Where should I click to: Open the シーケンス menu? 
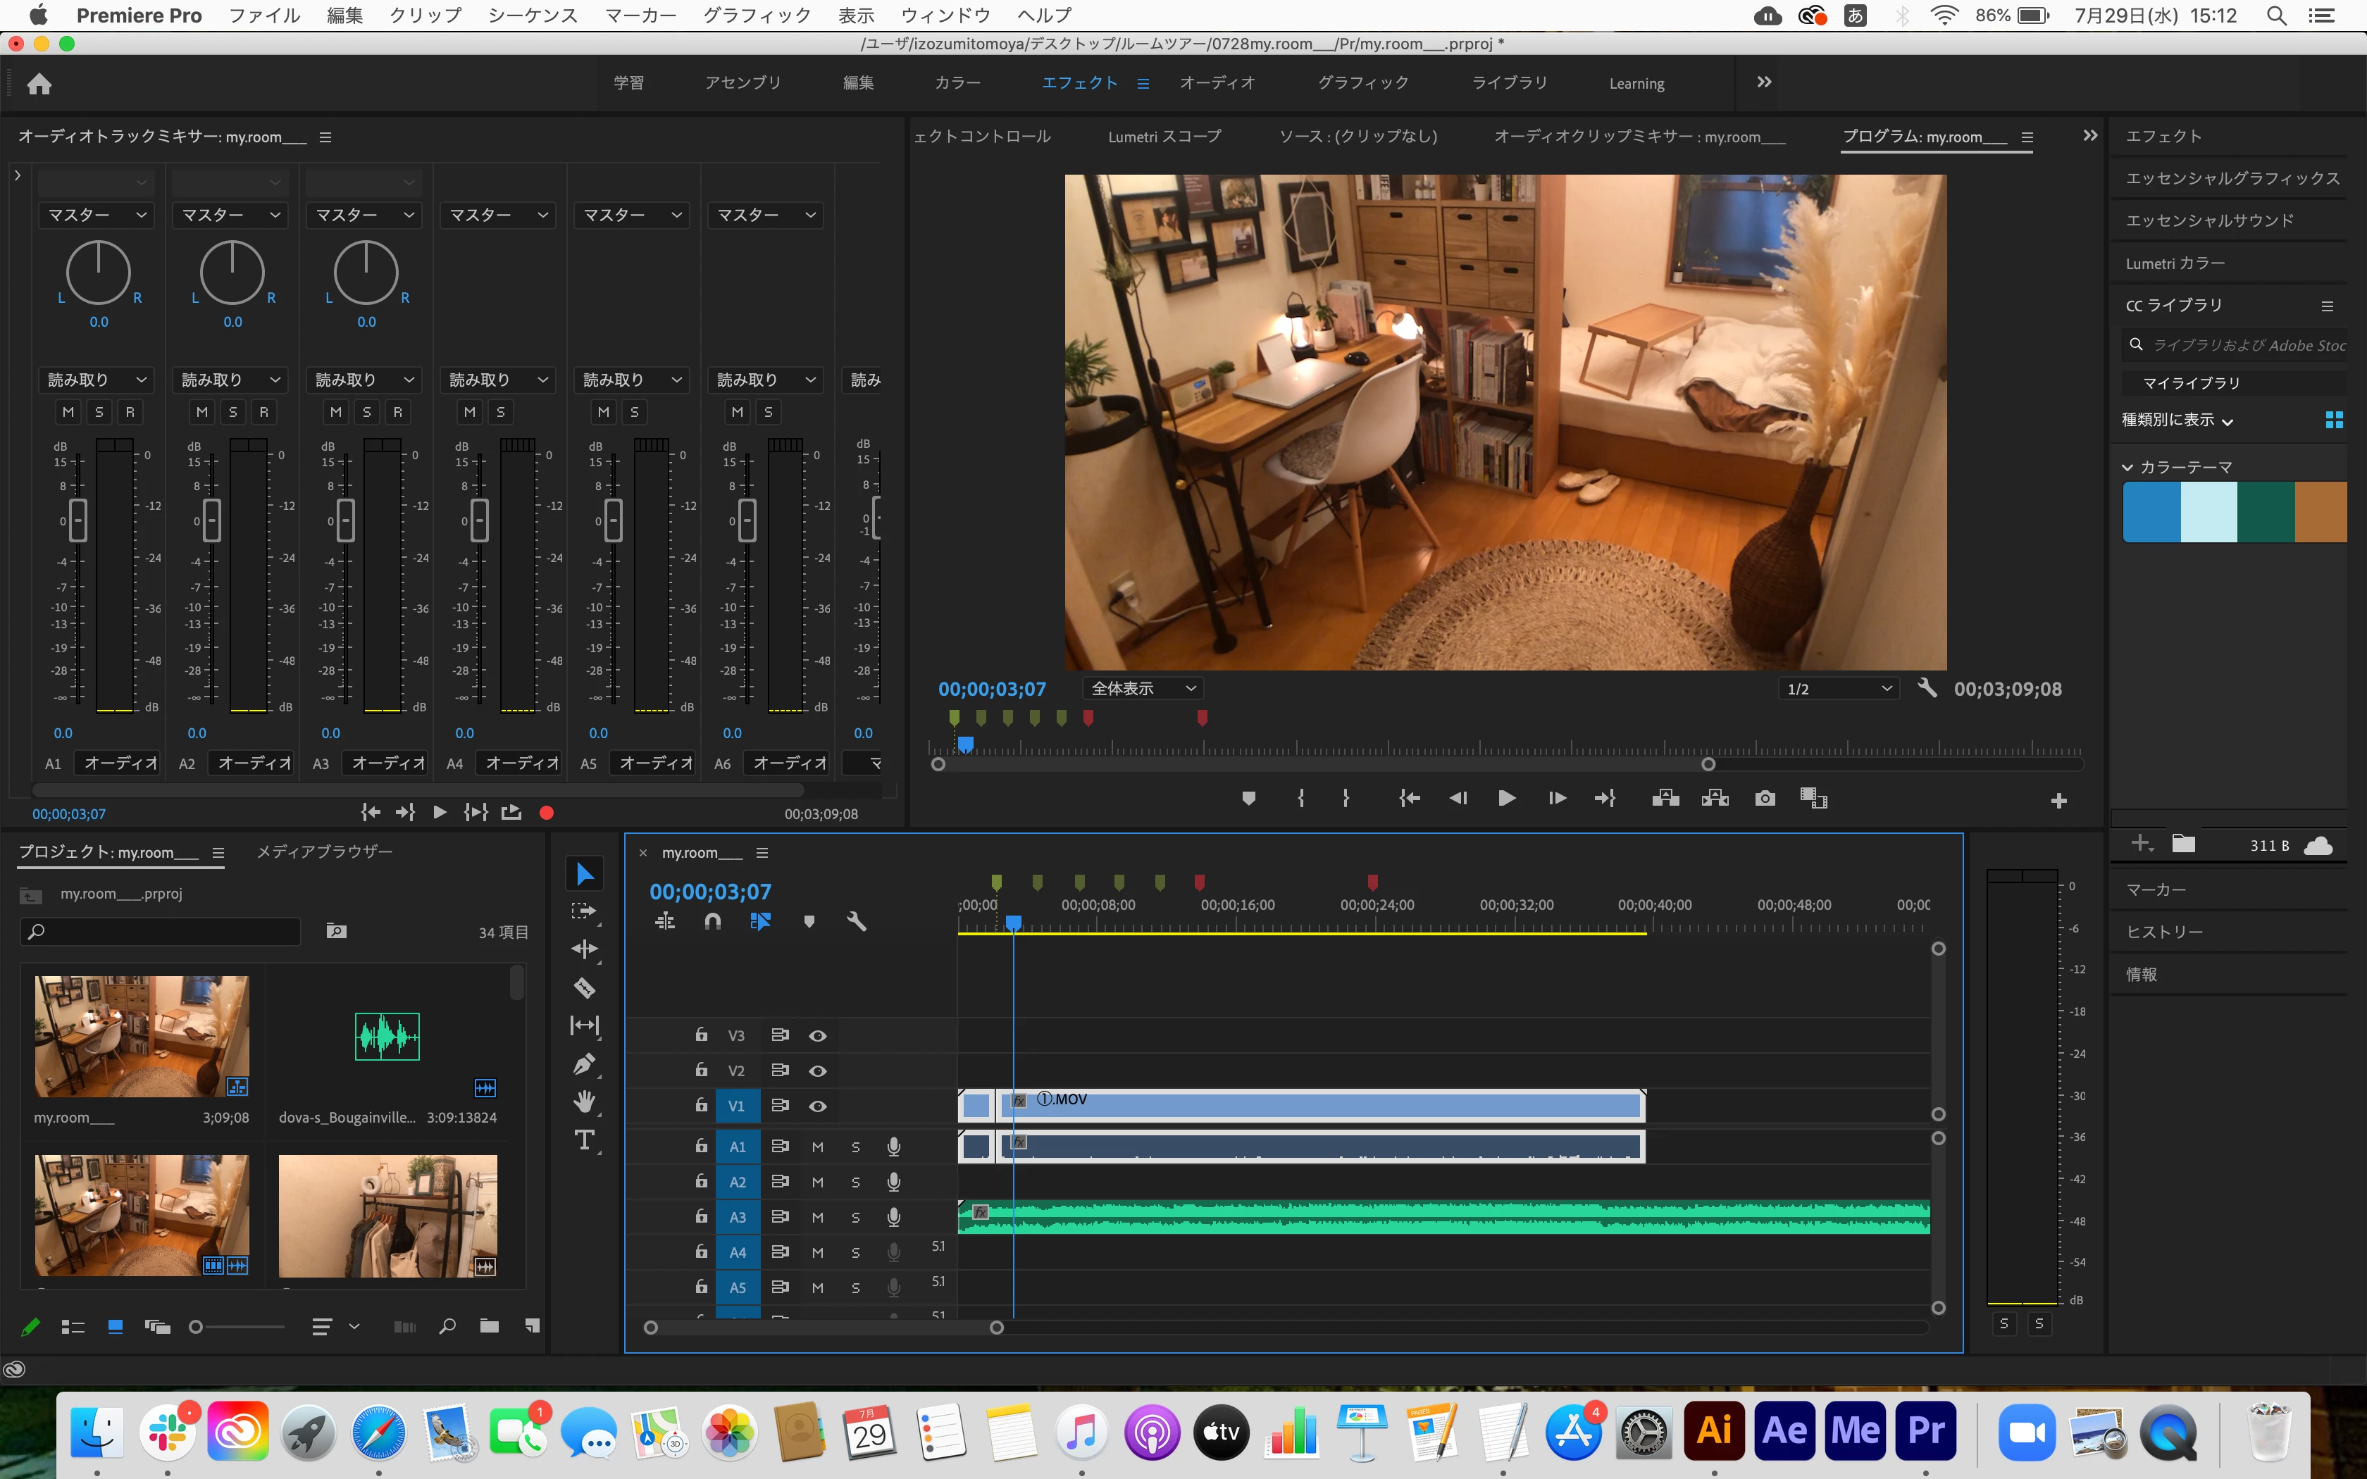532,15
